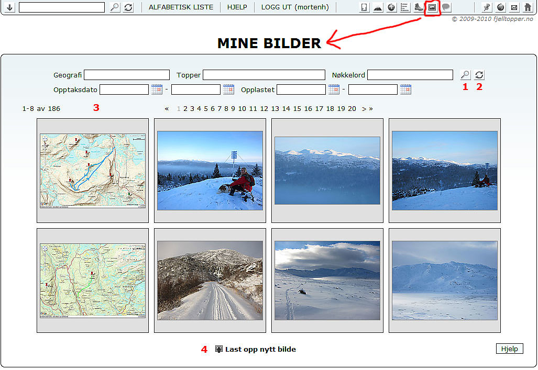
Task: Go to next page with > link
Action: (364, 109)
